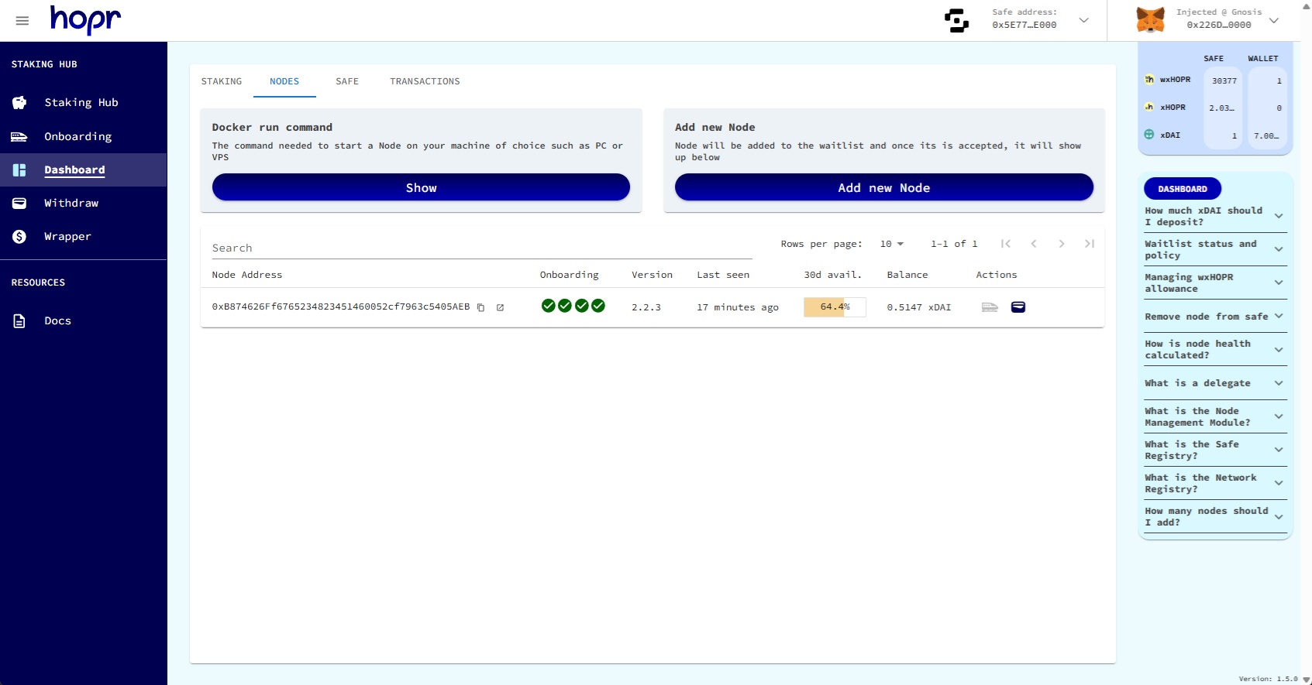Click the Add new Node button
Image resolution: width=1312 pixels, height=685 pixels.
[x=883, y=187]
